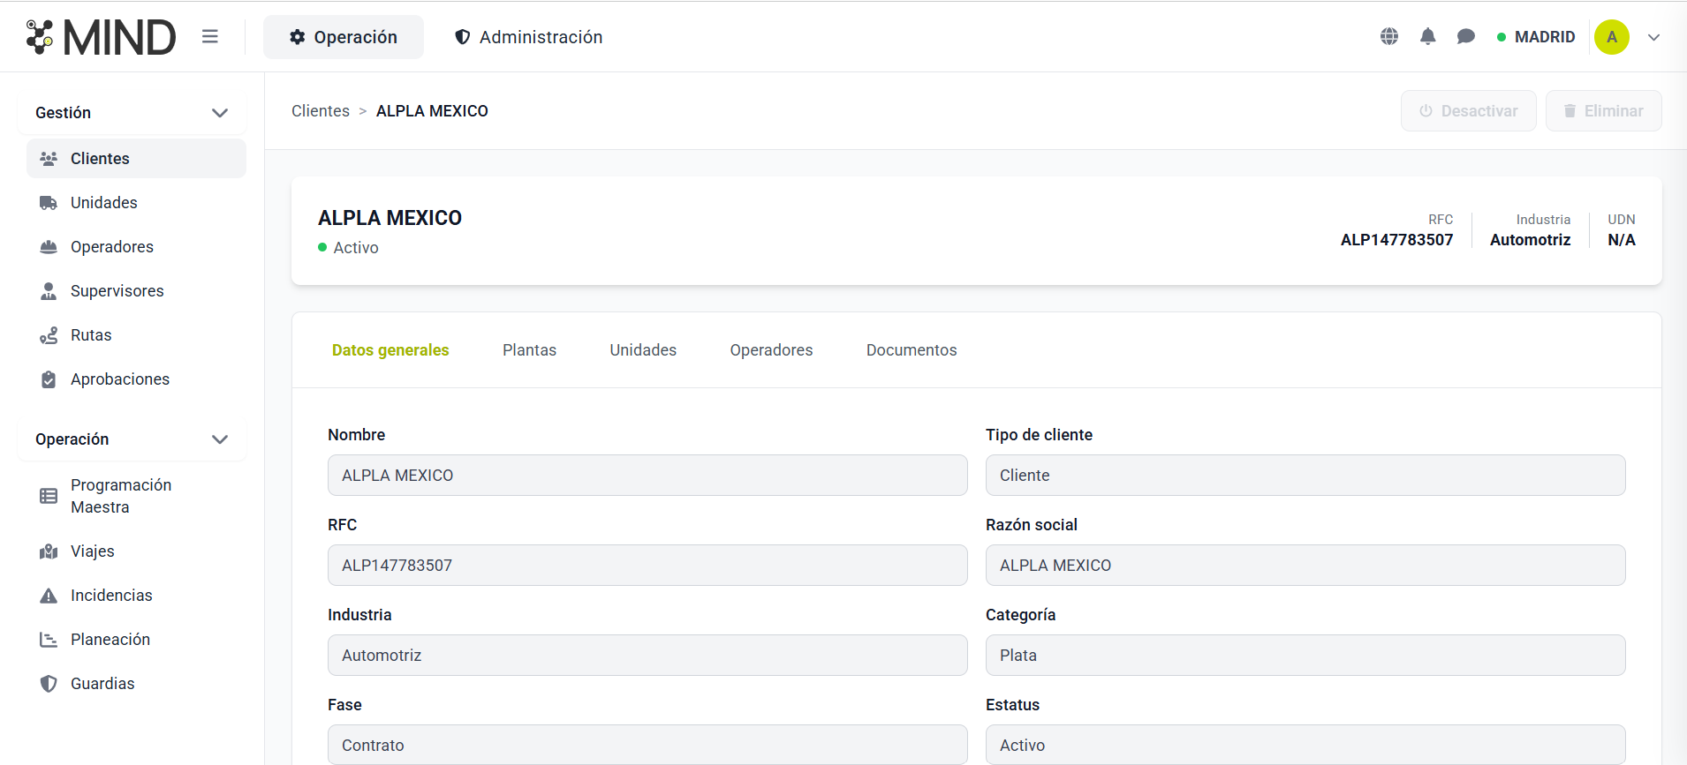Switch to the Plantas tab
This screenshot has height=765, width=1687.
[x=529, y=350]
